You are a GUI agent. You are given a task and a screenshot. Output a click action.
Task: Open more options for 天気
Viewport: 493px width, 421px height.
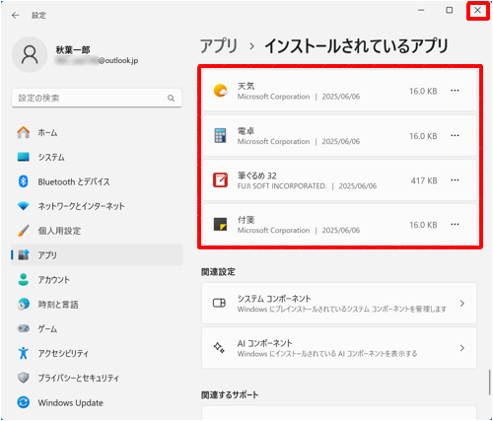click(455, 91)
